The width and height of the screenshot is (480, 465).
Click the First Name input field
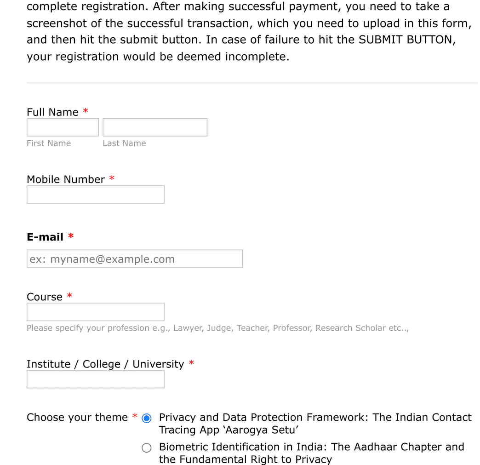(x=62, y=127)
